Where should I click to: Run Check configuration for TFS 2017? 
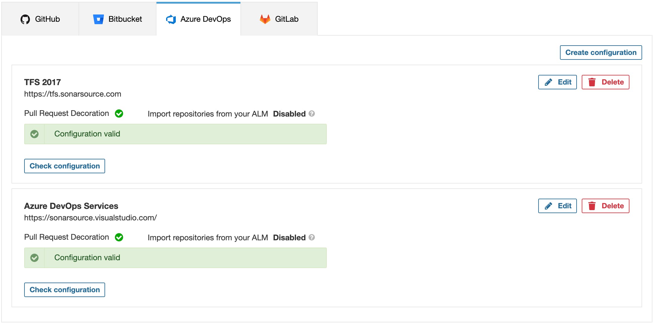64,166
